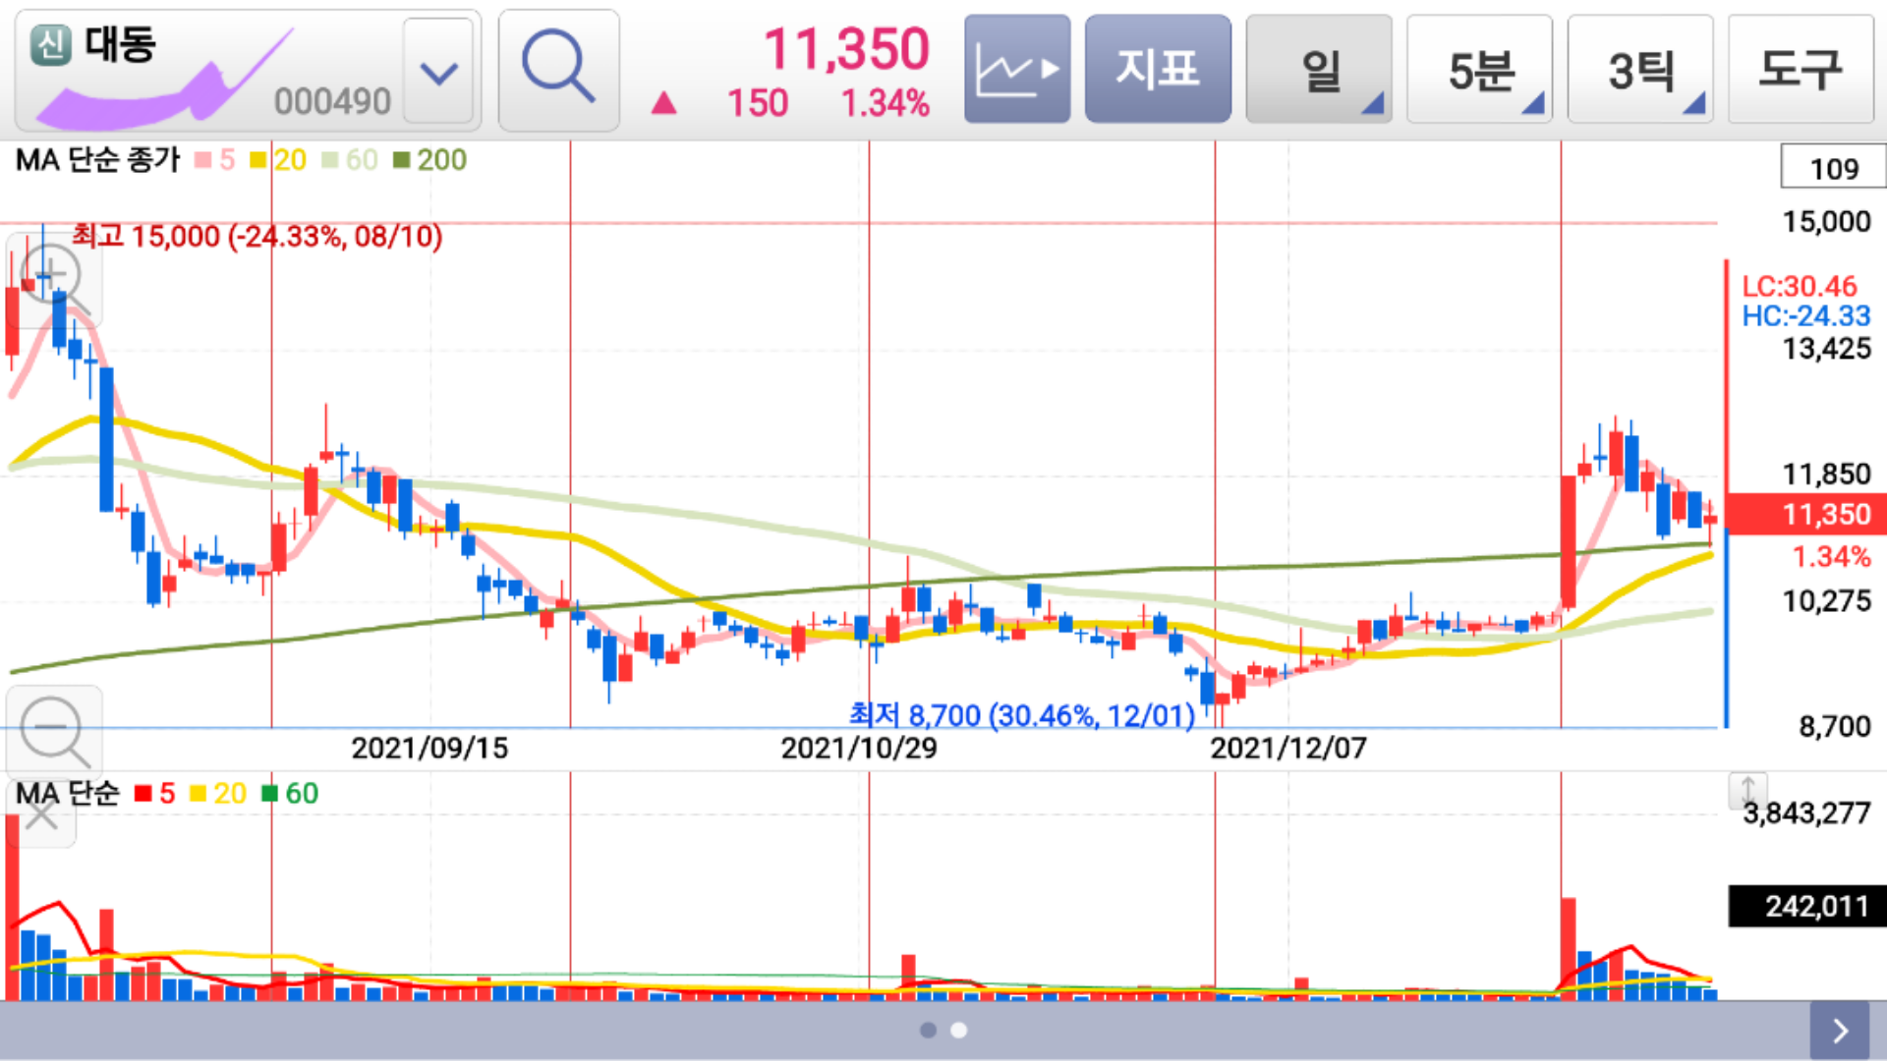This screenshot has height=1061, width=1887.
Task: Click the HC:-24.33 indicator text
Action: pyautogui.click(x=1806, y=316)
